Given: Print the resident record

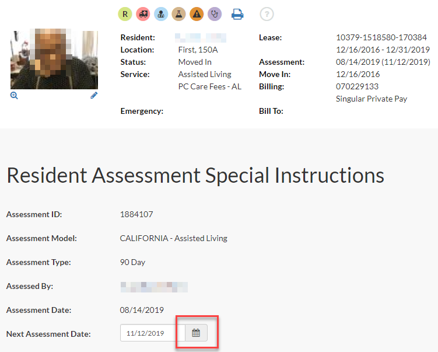Looking at the screenshot, I should pyautogui.click(x=237, y=14).
